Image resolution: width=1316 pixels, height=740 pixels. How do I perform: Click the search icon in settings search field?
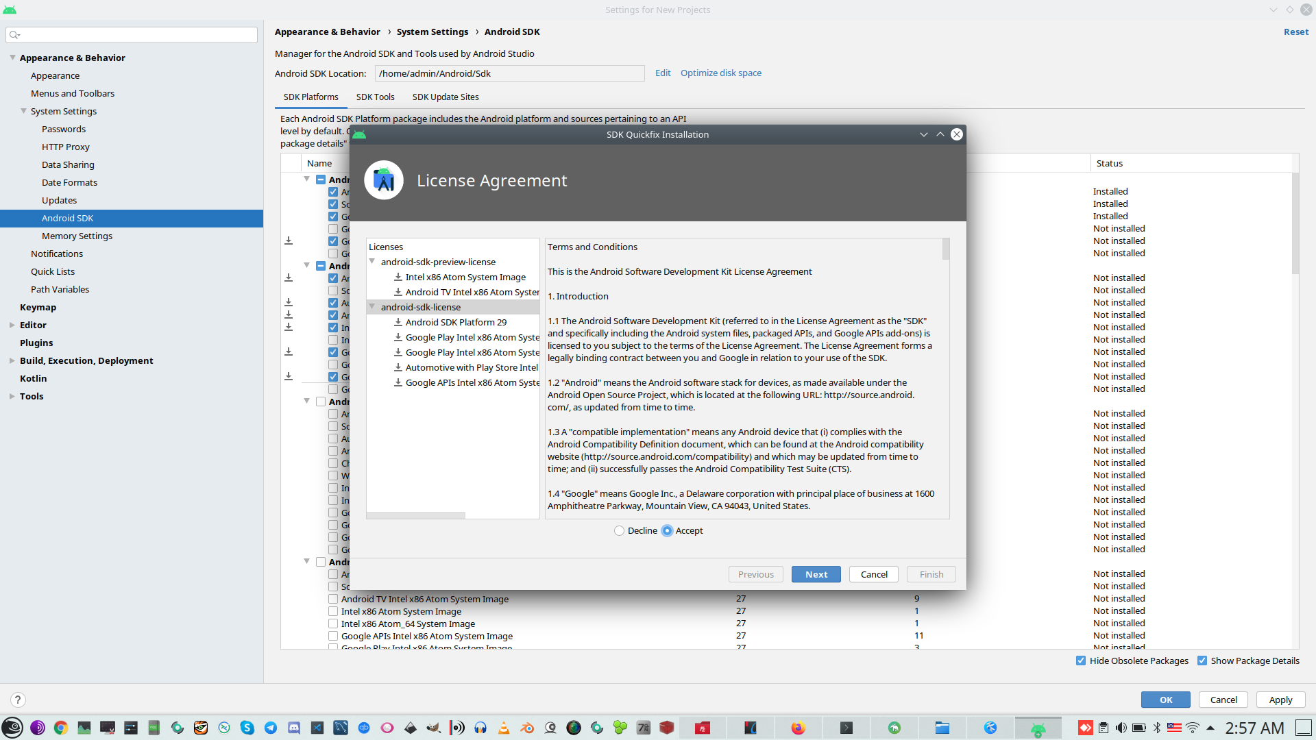click(x=14, y=35)
